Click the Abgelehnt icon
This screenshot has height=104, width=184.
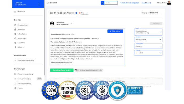[x=15, y=43]
